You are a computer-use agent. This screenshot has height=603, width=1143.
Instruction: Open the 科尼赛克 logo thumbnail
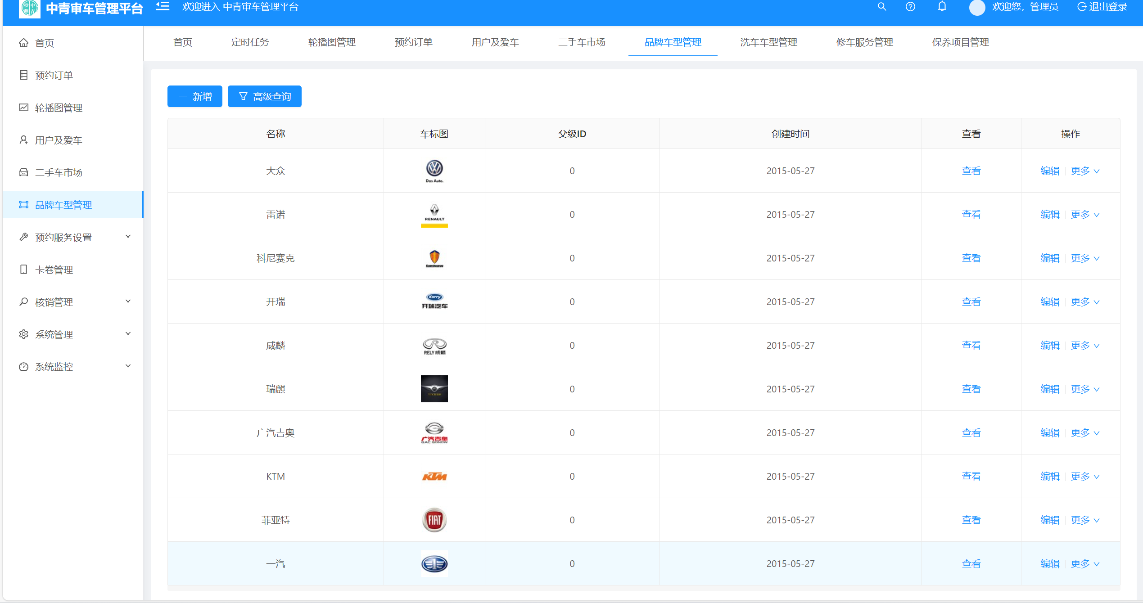(434, 258)
